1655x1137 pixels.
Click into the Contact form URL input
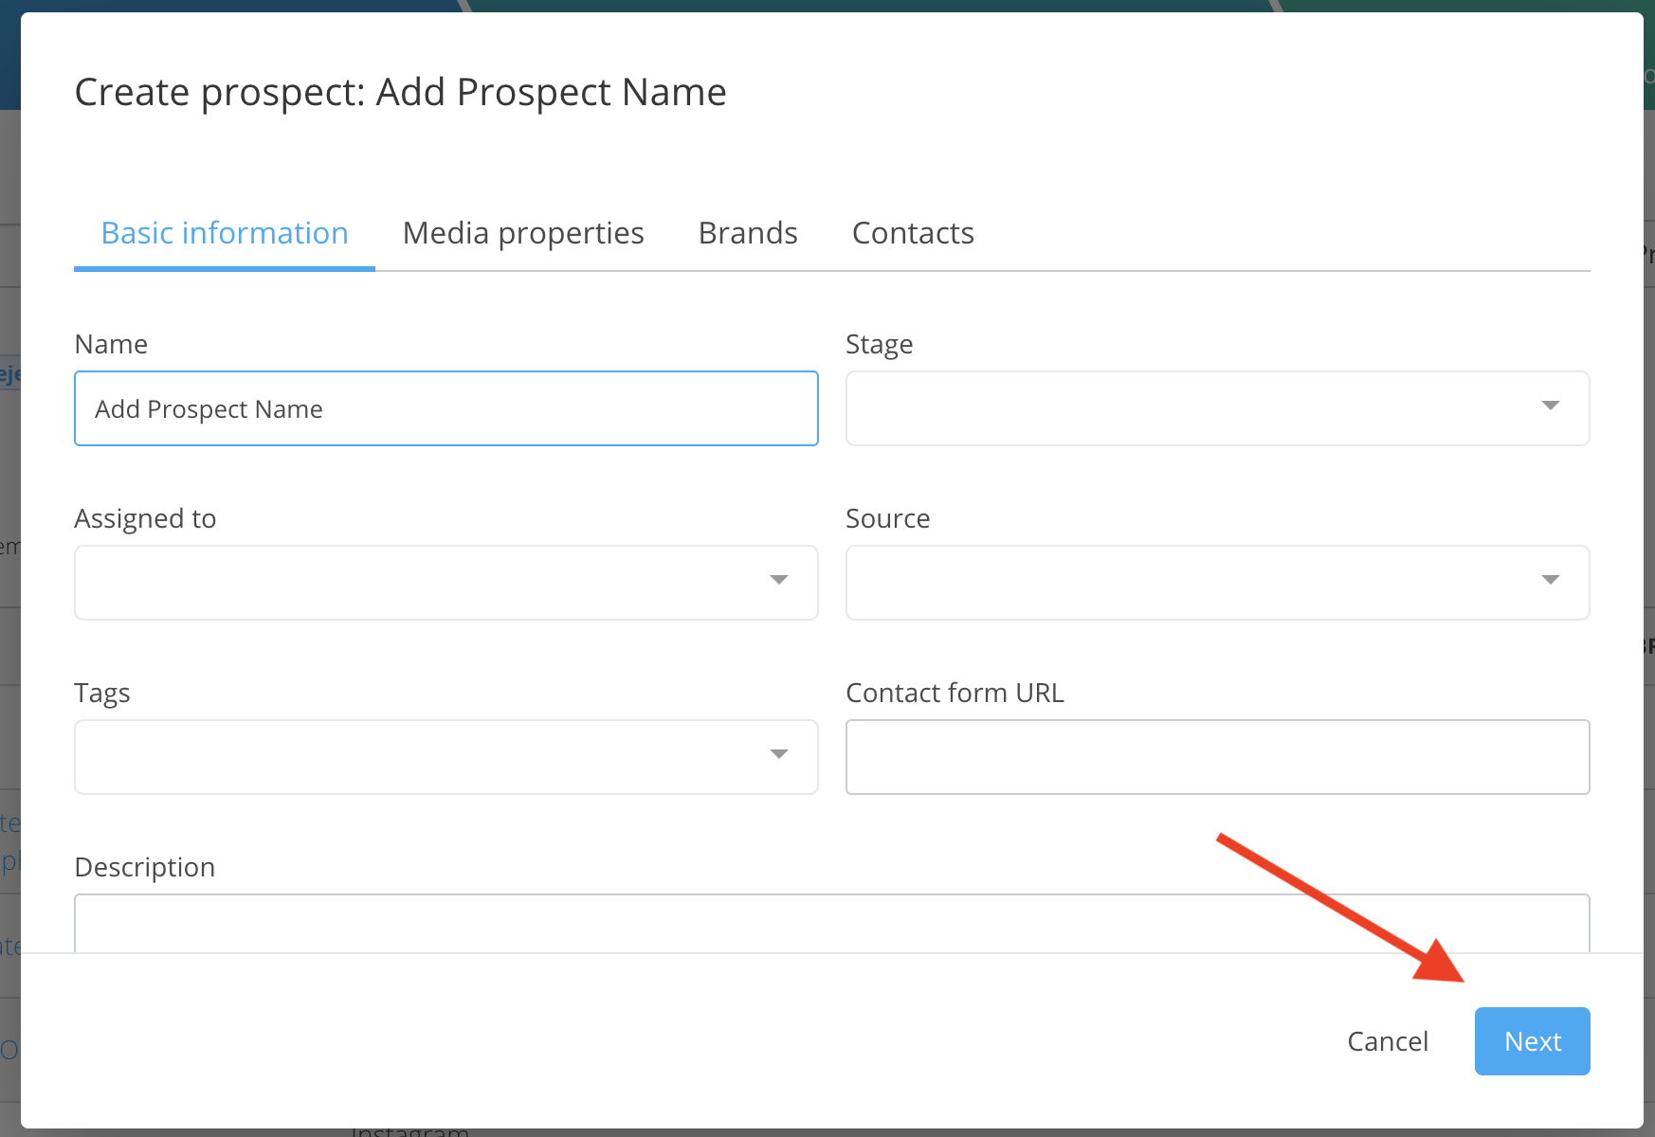coord(1217,757)
